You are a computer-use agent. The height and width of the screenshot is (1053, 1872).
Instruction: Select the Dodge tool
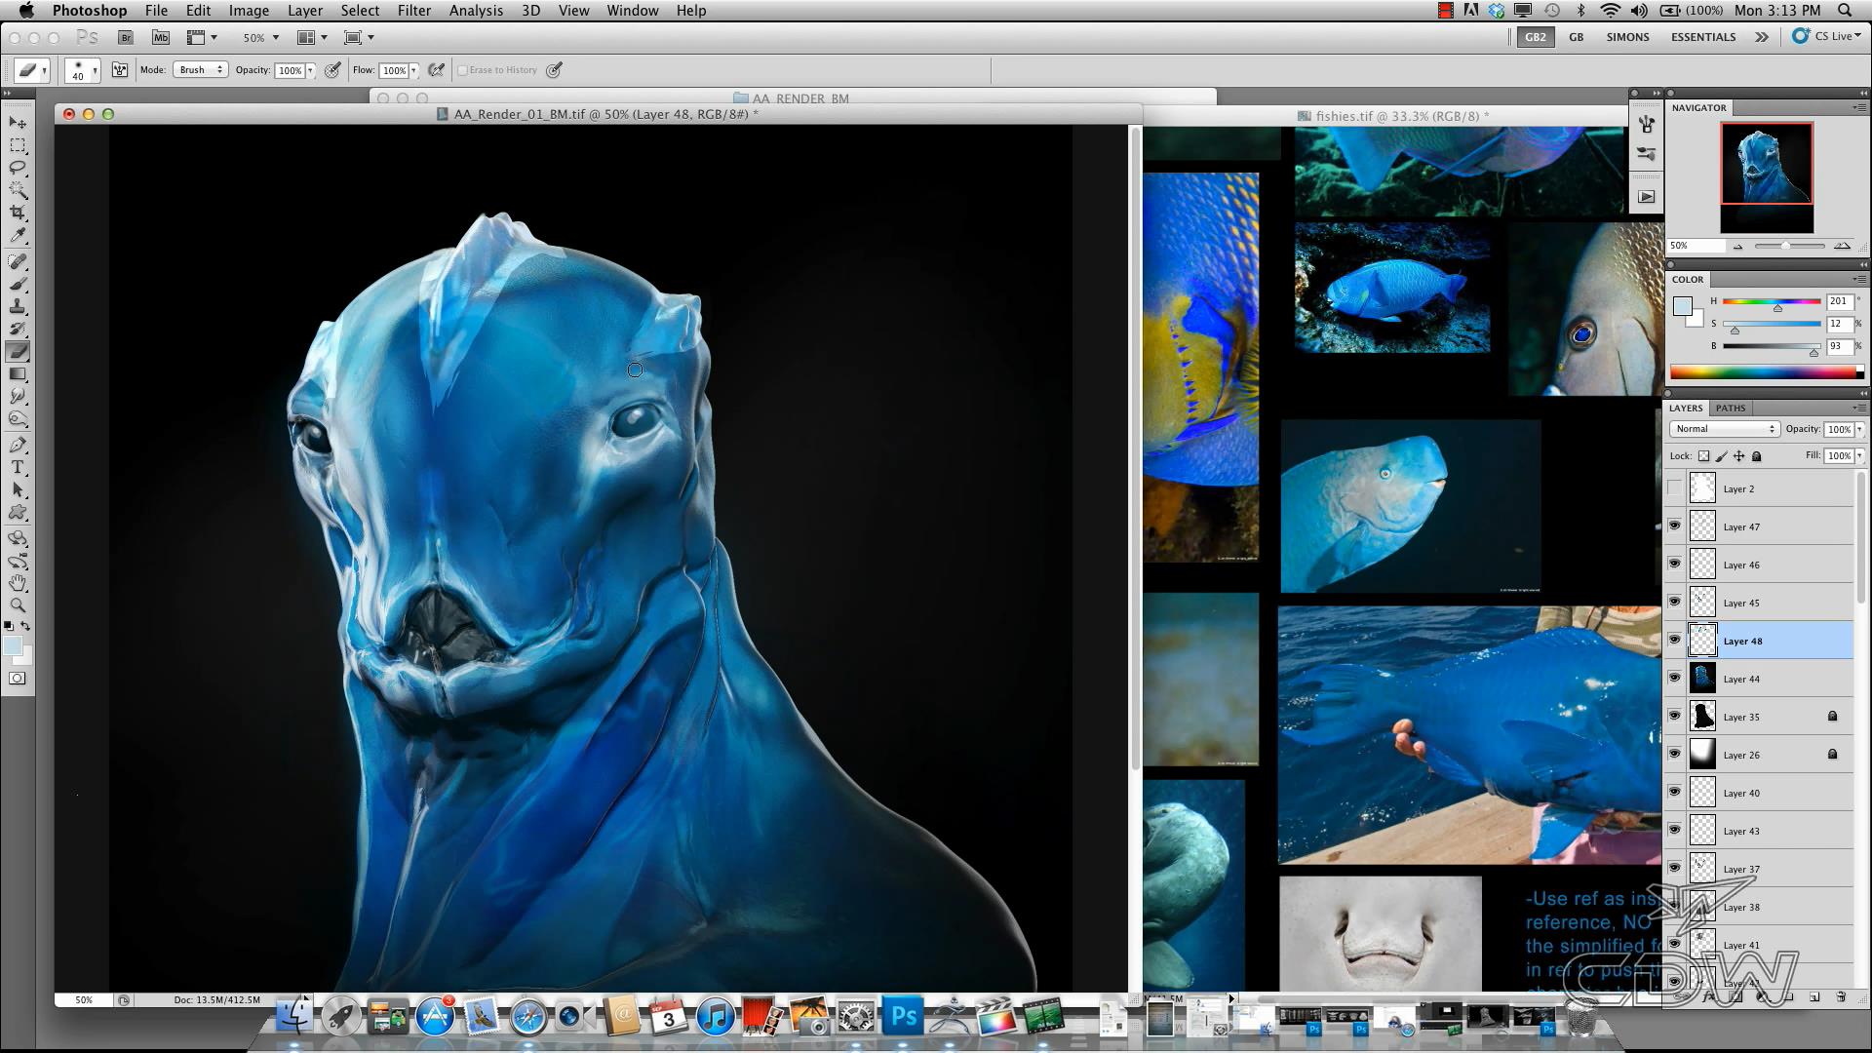pyautogui.click(x=18, y=418)
